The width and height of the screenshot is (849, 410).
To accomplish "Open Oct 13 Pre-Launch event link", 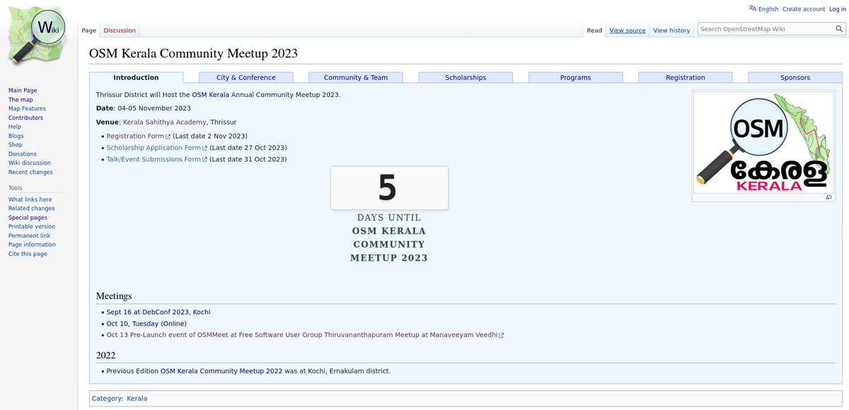I will tap(302, 335).
